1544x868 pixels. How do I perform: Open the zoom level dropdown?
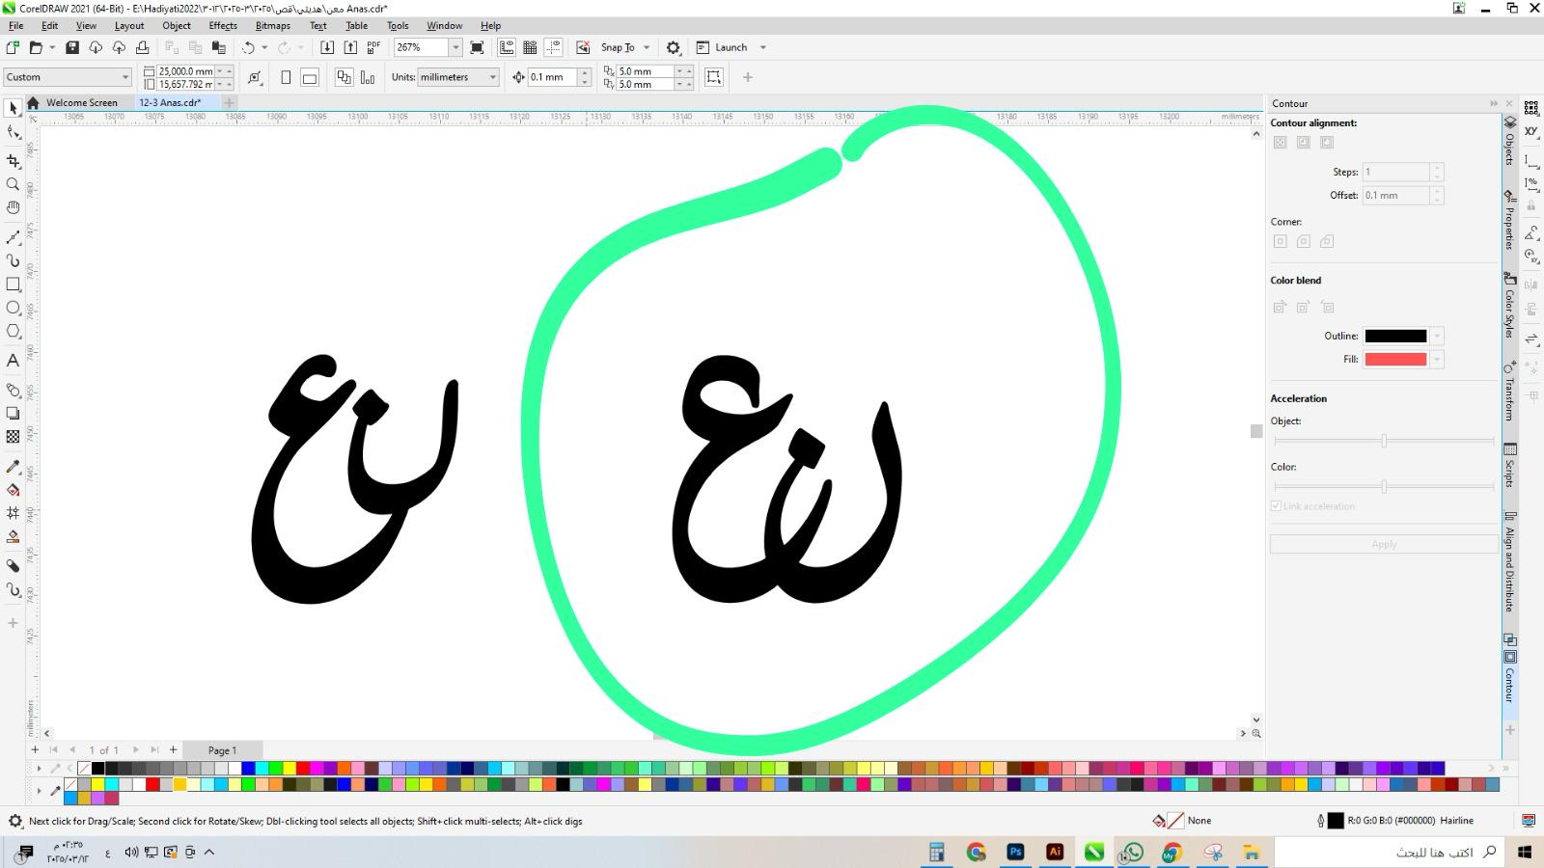[455, 47]
